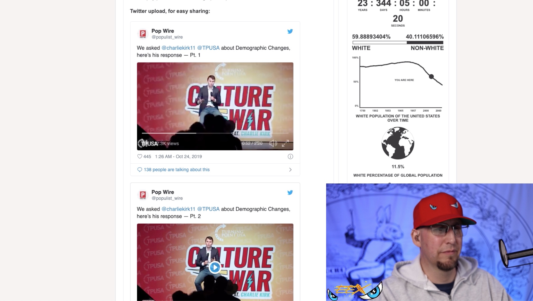Open the @charliekirk11 mention in Pt. 1 tweet

tap(178, 48)
